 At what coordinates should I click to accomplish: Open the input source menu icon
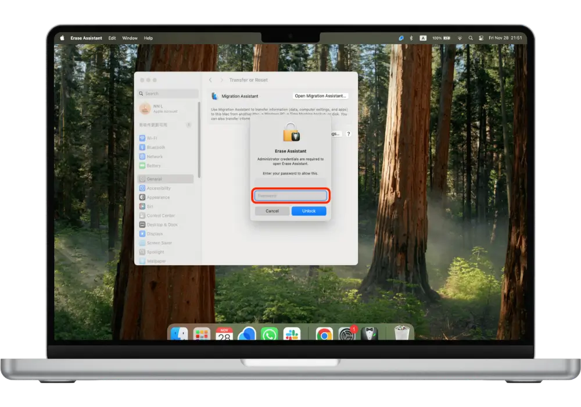(x=423, y=38)
